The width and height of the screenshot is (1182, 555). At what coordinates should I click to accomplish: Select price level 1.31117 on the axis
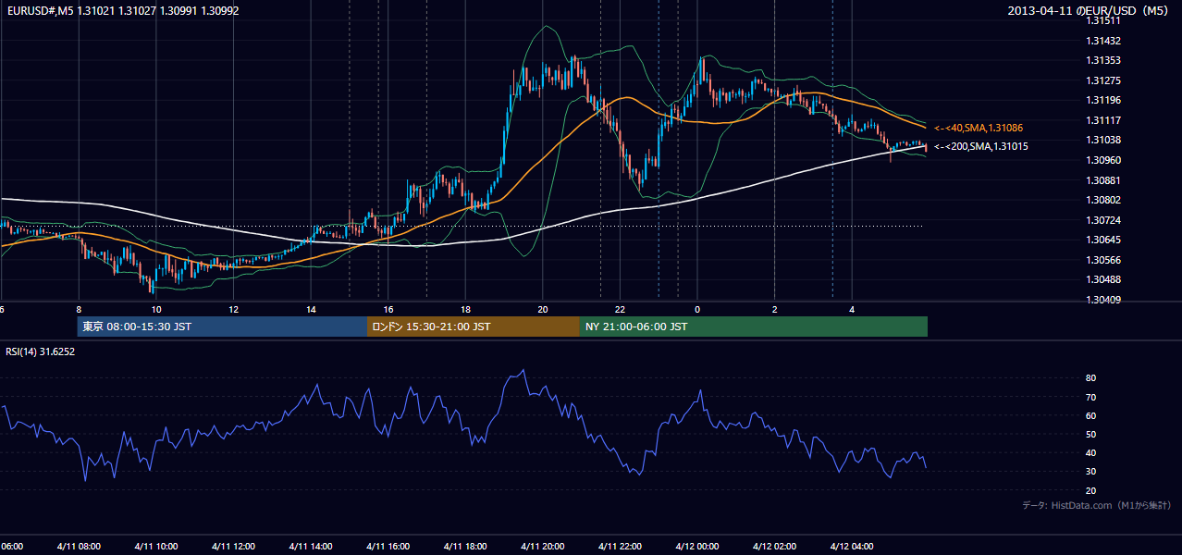(1103, 120)
